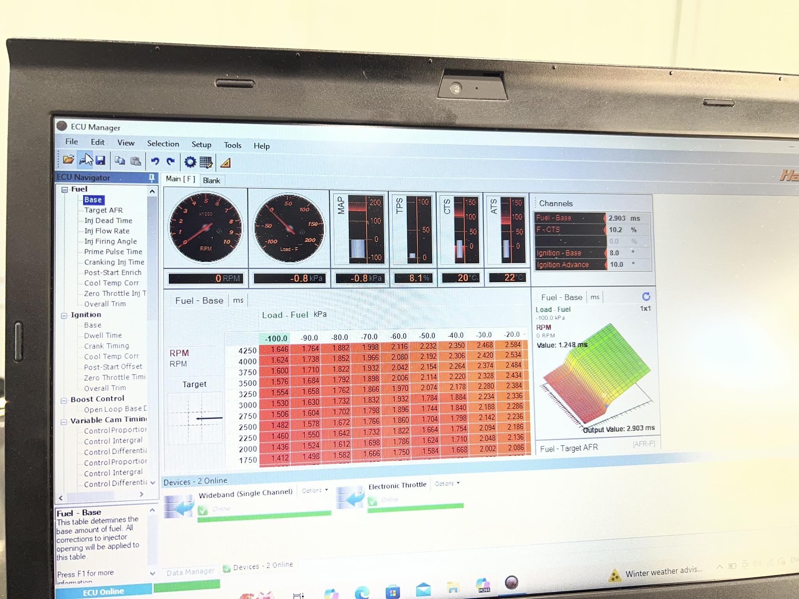
Task: Collapse the Variable Cam Timing tree node
Action: tap(64, 422)
